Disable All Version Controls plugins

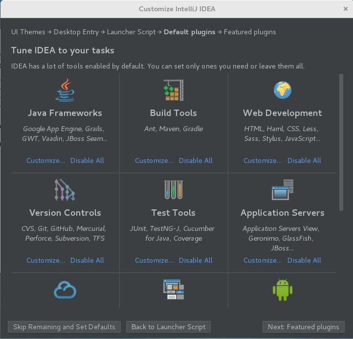tap(87, 260)
